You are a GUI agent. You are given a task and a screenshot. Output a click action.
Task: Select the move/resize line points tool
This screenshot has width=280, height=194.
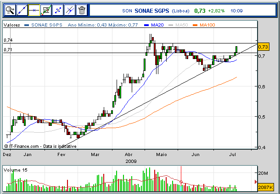[x=58, y=10]
